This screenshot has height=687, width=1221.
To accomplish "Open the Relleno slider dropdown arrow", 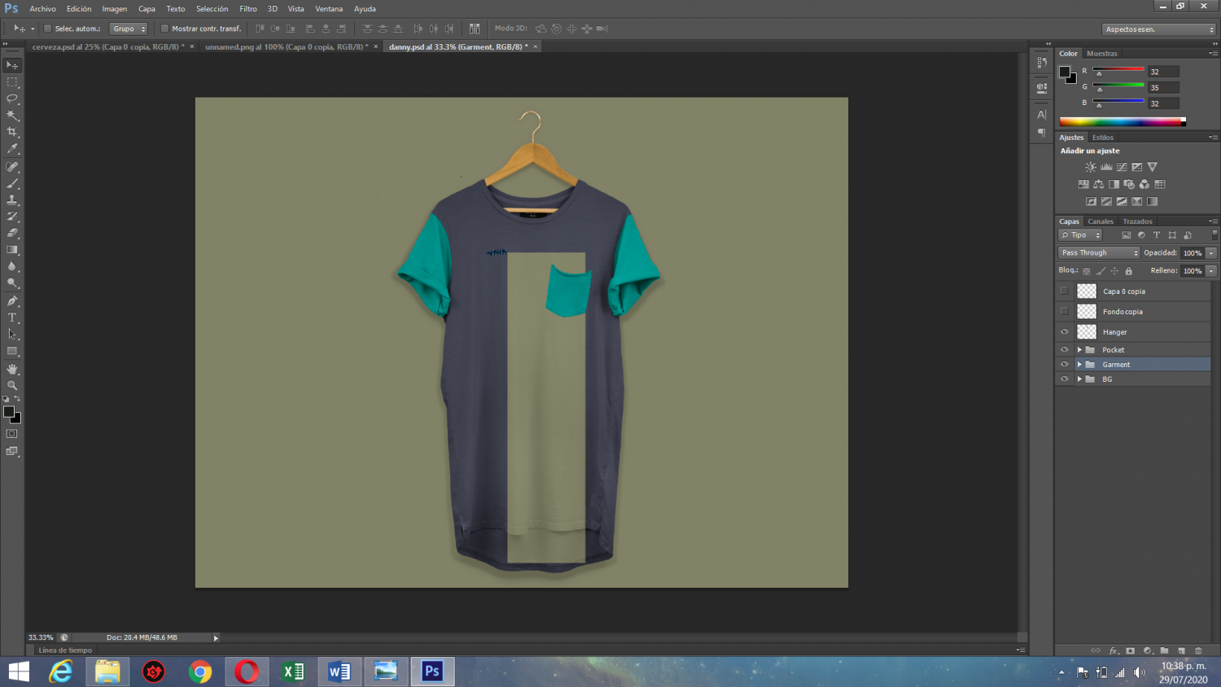I will (x=1211, y=271).
